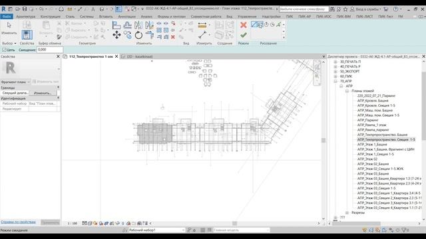Expand the Разрезы tree node

coord(347,212)
